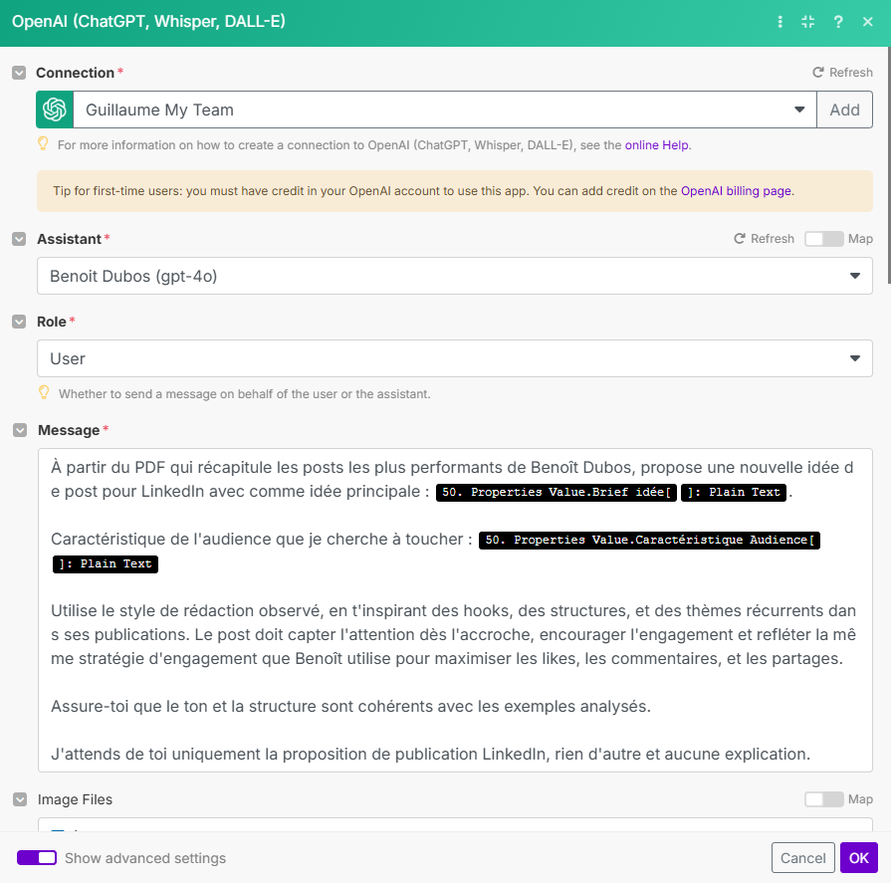Select the Brief idée variable pill
891x883 pixels.
point(557,492)
